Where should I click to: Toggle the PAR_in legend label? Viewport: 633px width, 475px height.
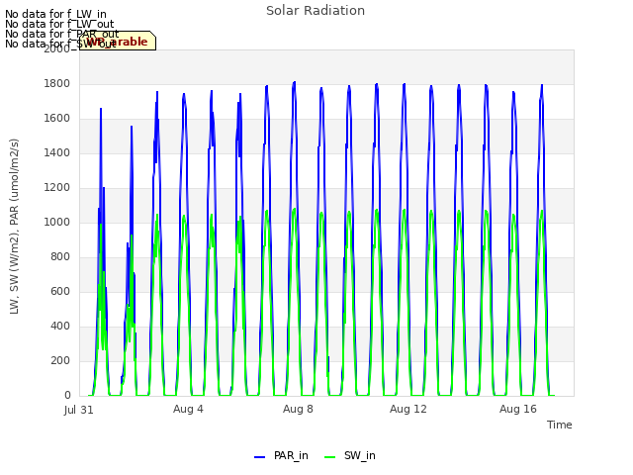coord(291,455)
